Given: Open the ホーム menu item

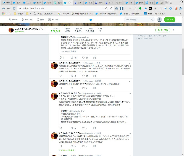Looking at the screenshot, I should (13, 20).
